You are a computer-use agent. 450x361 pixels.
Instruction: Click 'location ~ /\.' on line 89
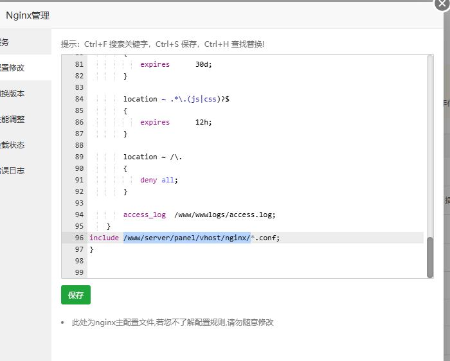(153, 157)
